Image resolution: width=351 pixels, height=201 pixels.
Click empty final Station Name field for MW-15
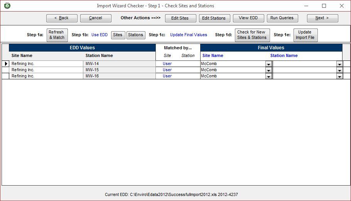(x=305, y=70)
